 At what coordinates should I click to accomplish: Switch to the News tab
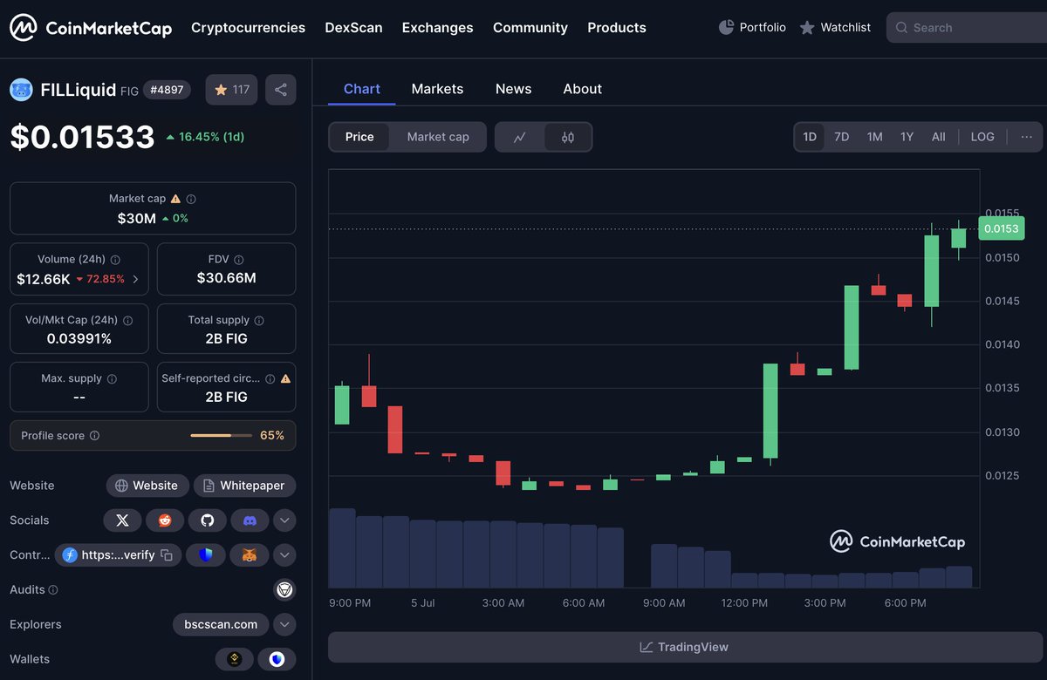(513, 89)
